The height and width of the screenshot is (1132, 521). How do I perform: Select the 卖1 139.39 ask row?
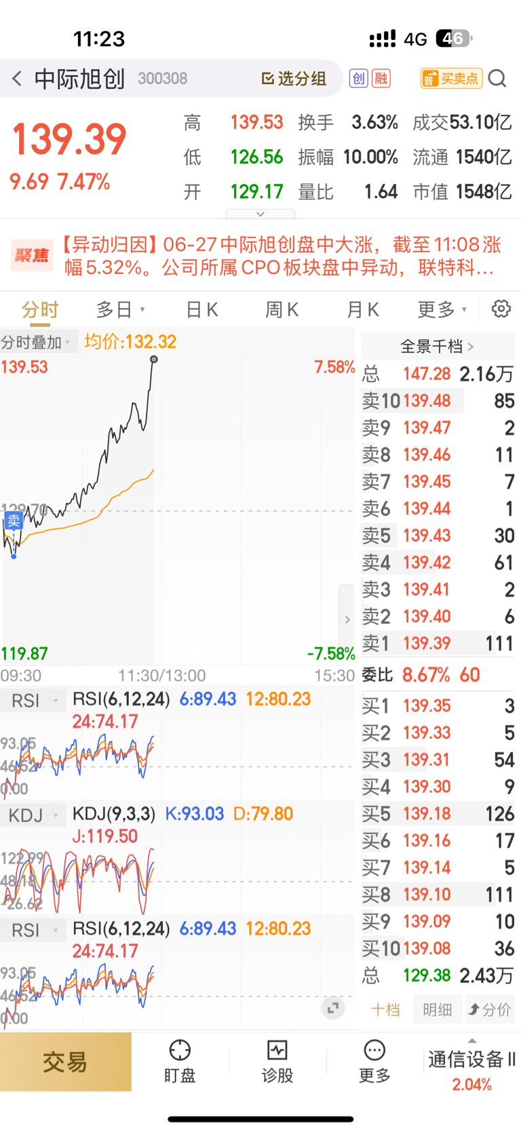coord(438,643)
